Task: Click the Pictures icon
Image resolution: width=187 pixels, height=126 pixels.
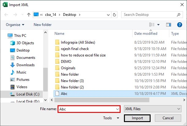Action: coord(13,80)
